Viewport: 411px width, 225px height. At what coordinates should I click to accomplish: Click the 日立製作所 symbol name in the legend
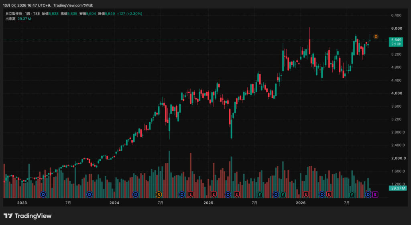click(14, 14)
